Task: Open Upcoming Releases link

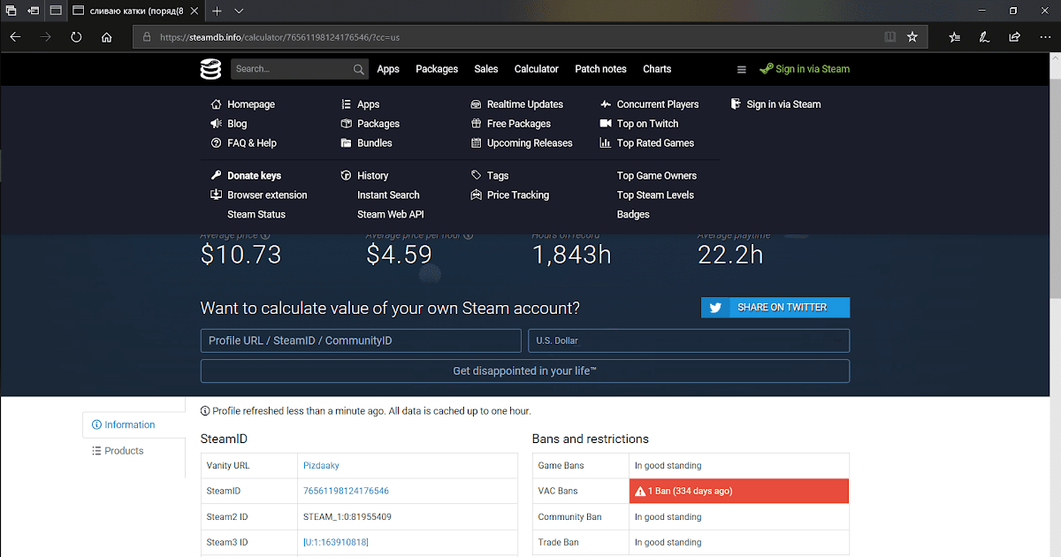Action: pos(522,143)
